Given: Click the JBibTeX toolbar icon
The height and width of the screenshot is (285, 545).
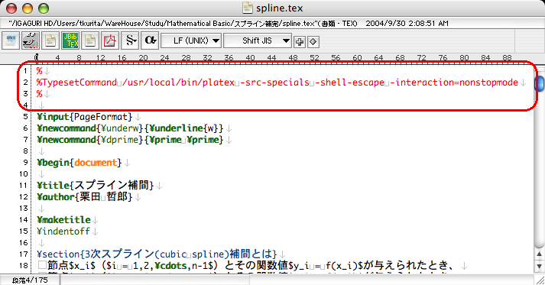Looking at the screenshot, I should tap(70, 40).
